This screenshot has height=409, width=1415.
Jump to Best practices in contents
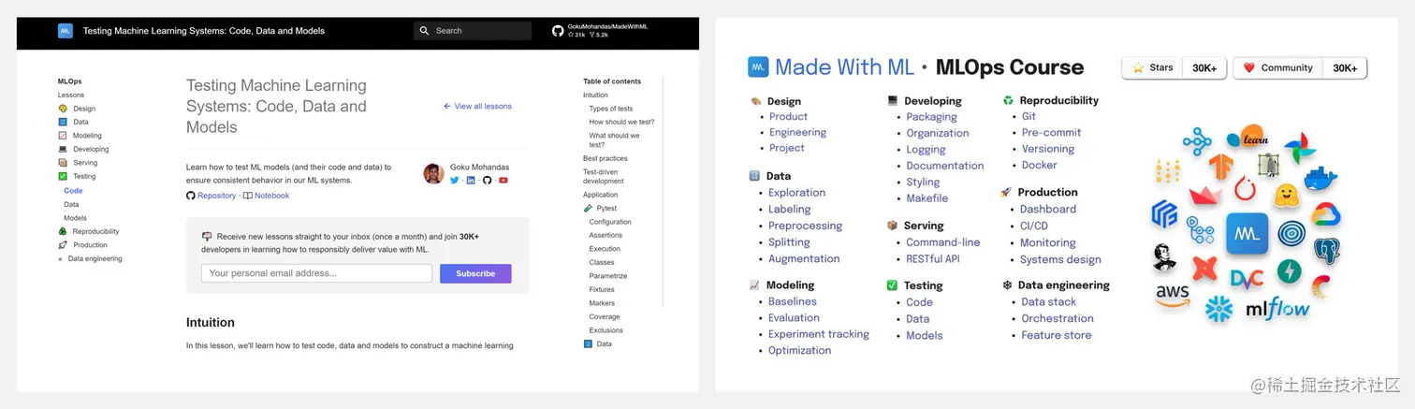(x=605, y=158)
